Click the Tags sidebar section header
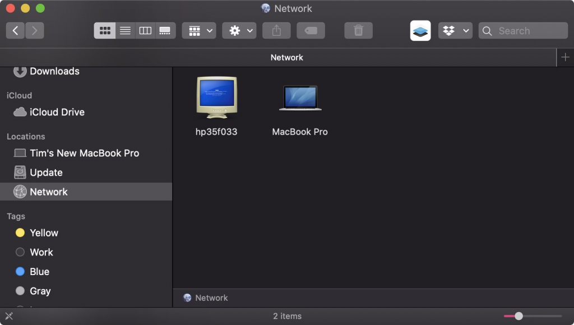The width and height of the screenshot is (574, 325). coord(16,216)
